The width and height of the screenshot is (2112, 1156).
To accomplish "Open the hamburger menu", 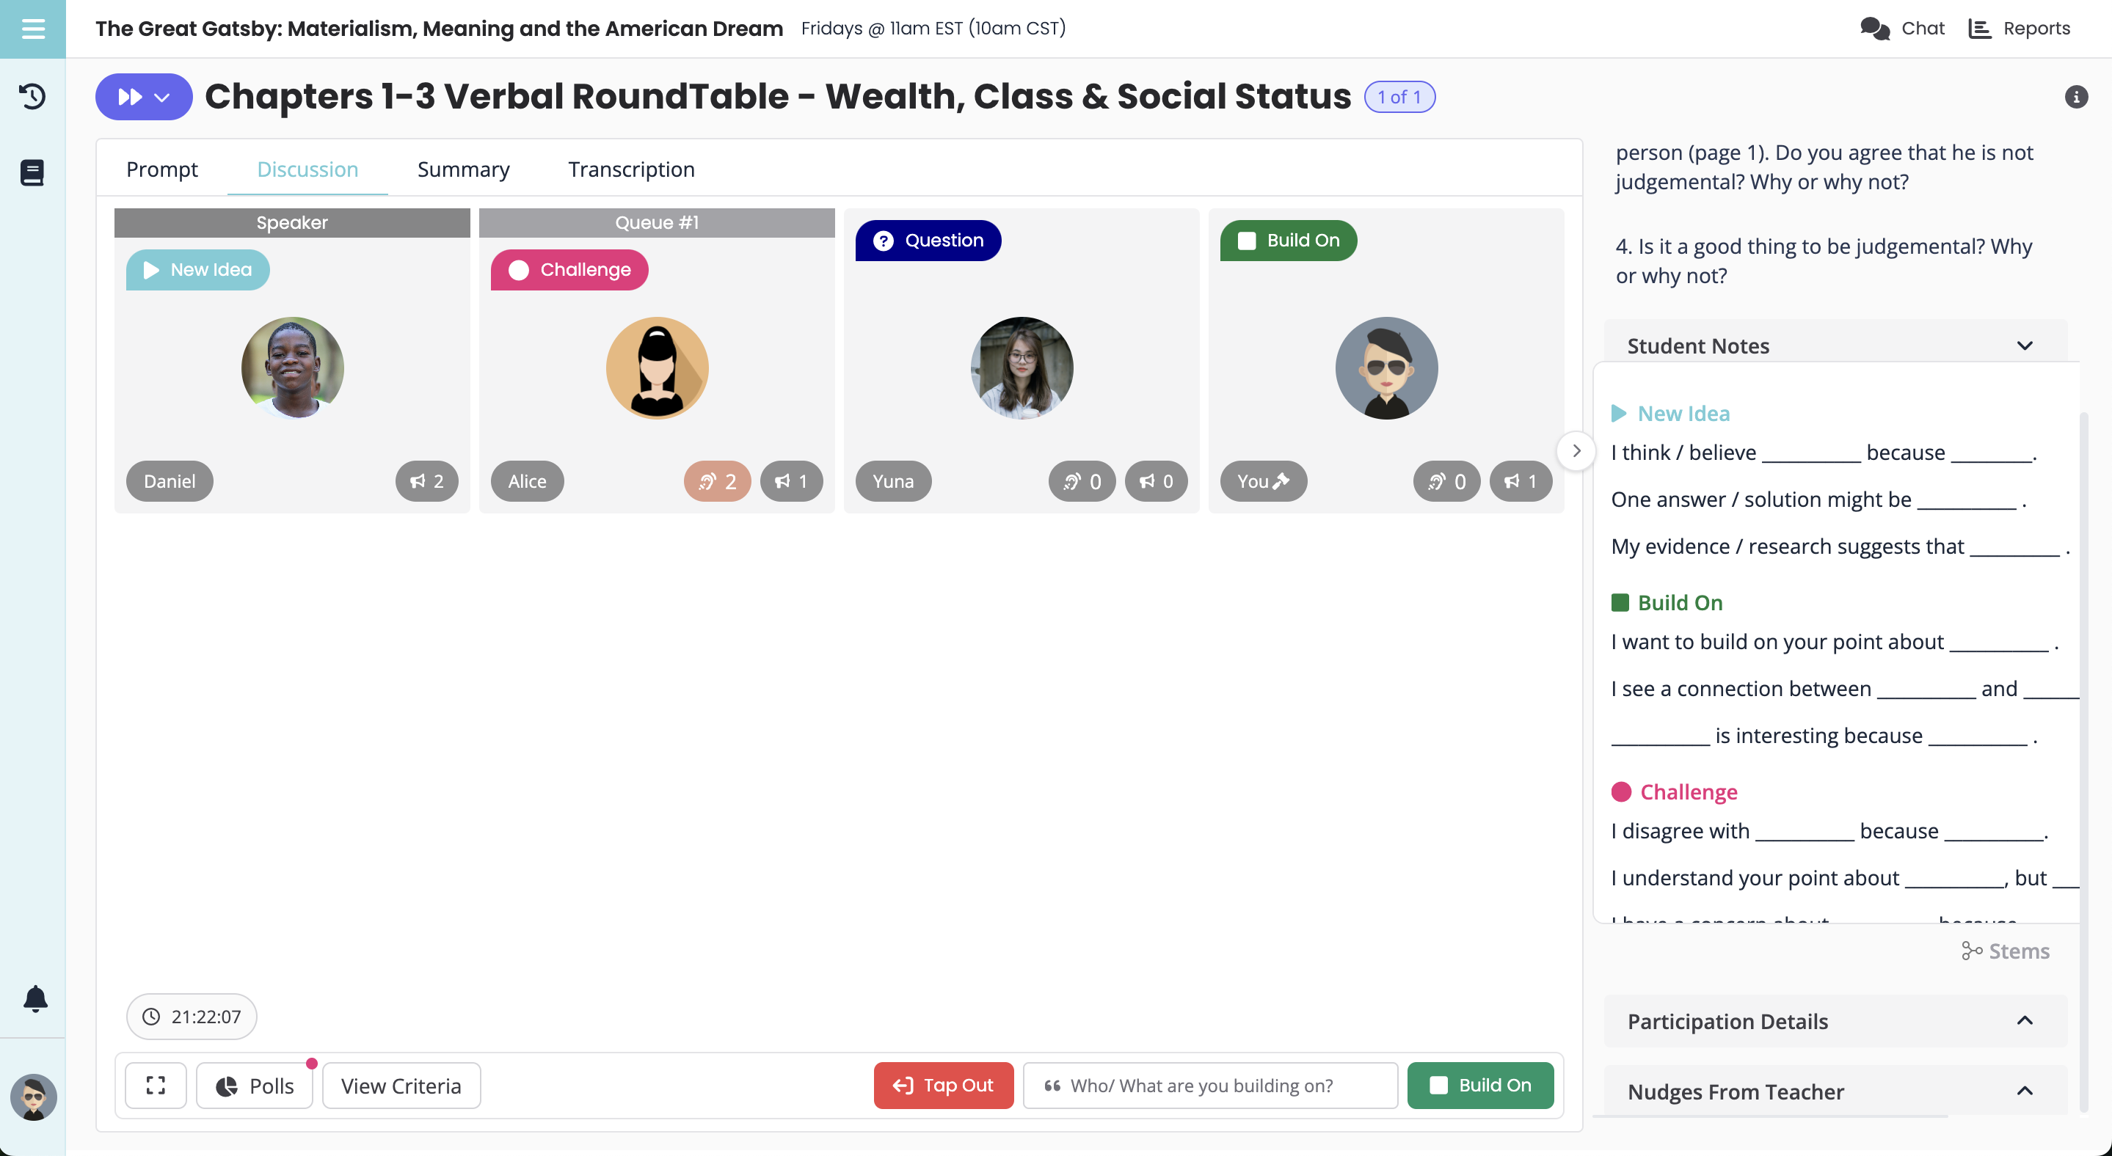I will pos(33,29).
